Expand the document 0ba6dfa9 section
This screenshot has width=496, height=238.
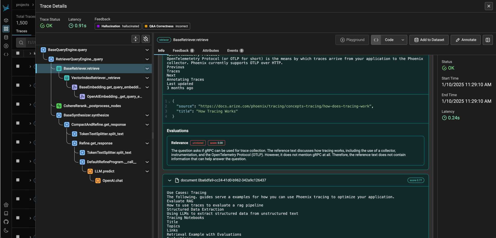[170, 180]
